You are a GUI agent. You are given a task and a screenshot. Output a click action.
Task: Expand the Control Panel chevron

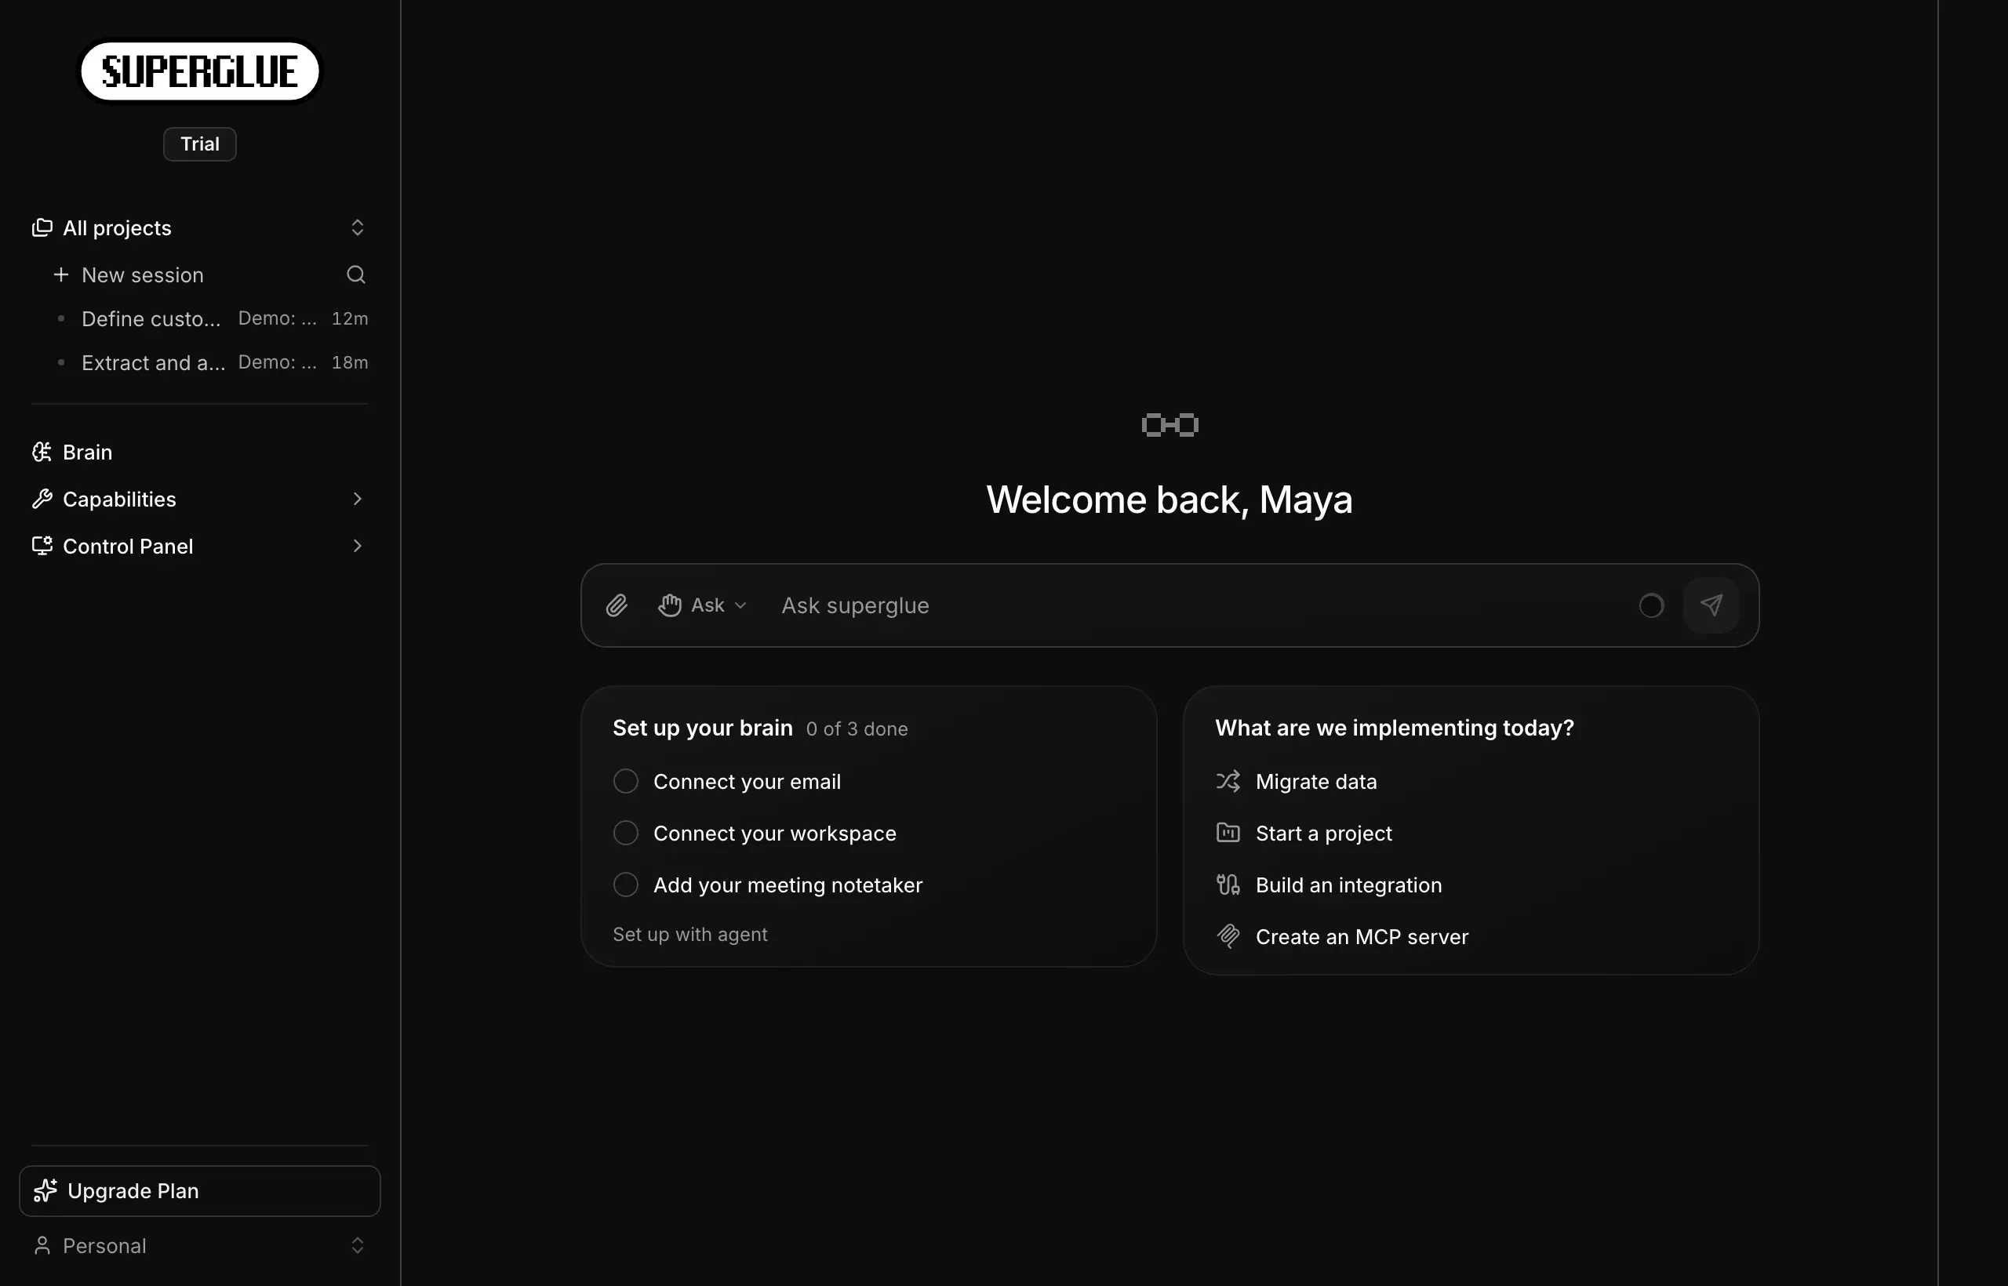(x=358, y=546)
